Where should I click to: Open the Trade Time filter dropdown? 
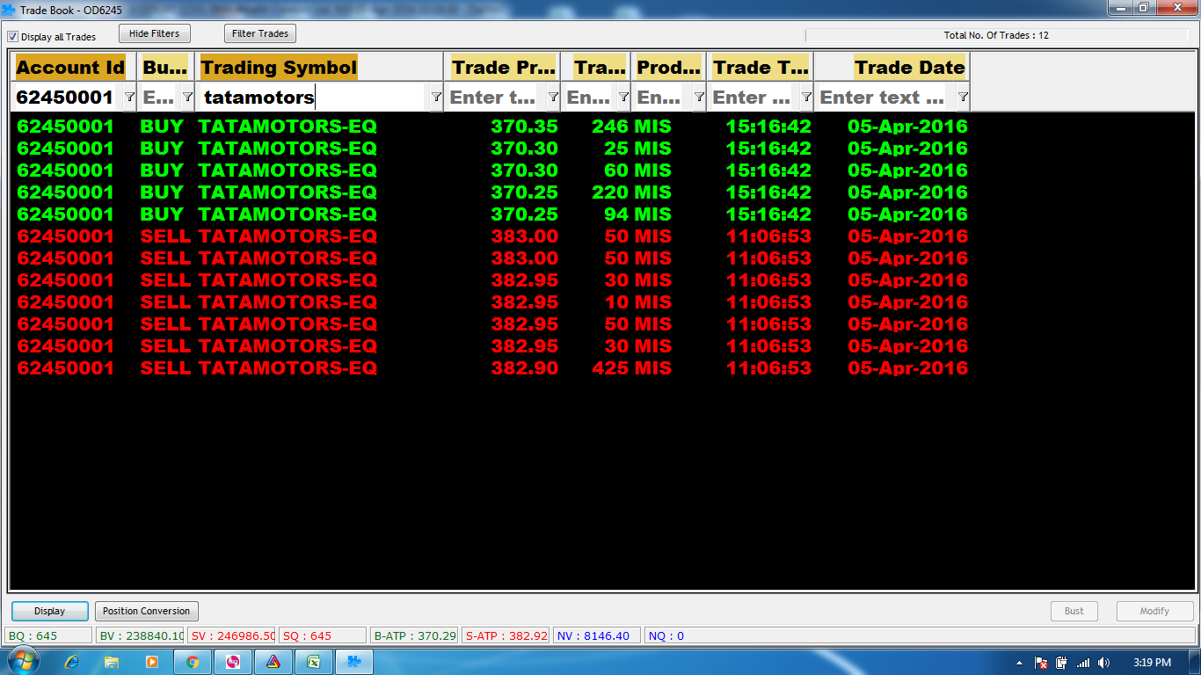click(806, 98)
